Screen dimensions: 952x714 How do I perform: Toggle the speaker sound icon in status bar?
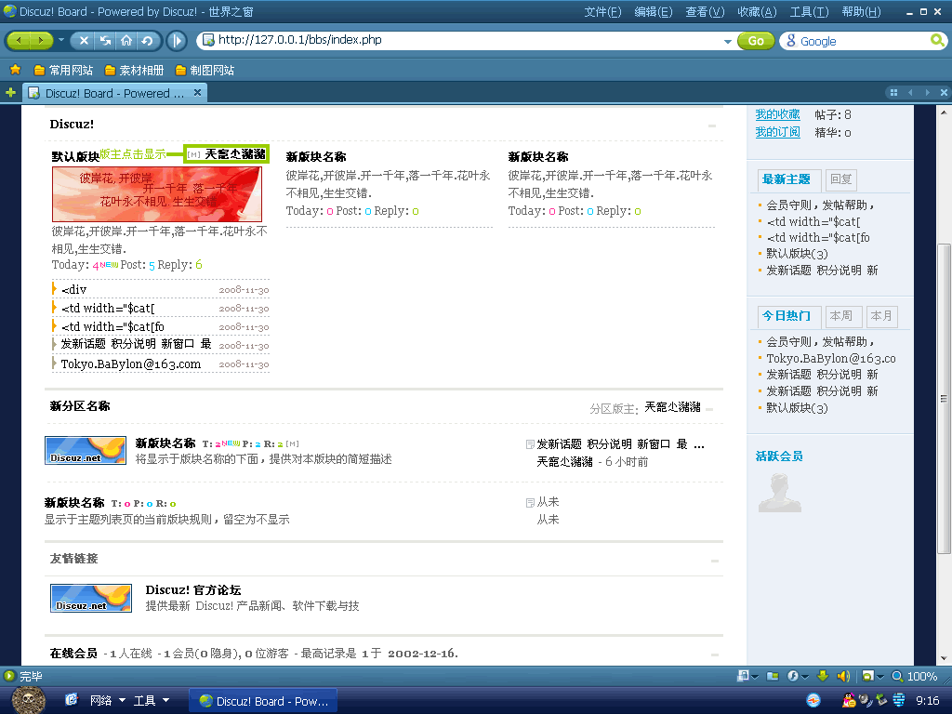coord(843,676)
